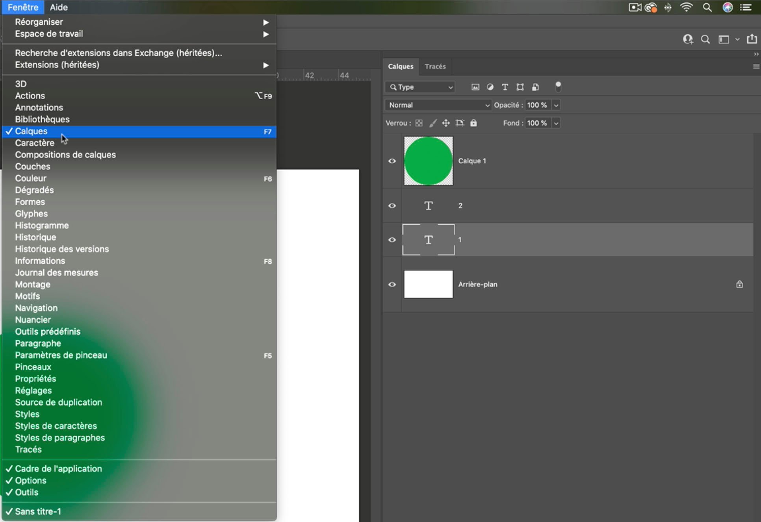Lock all padlock icon in Verrou row

click(473, 123)
